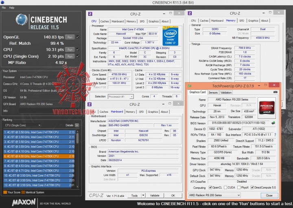Viewport: 293px width, 208px height.
Task: Open the CPU (Single Core) ranking dropdown
Action: [22, 125]
